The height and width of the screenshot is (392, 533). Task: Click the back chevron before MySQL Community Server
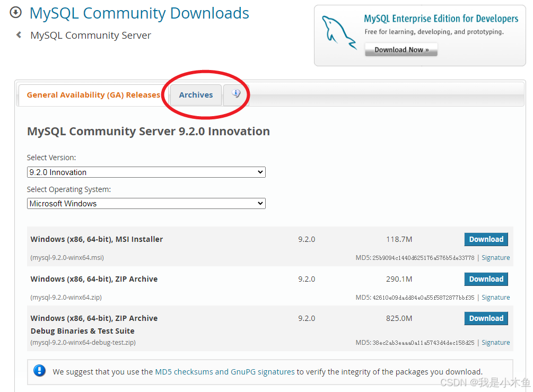[19, 34]
